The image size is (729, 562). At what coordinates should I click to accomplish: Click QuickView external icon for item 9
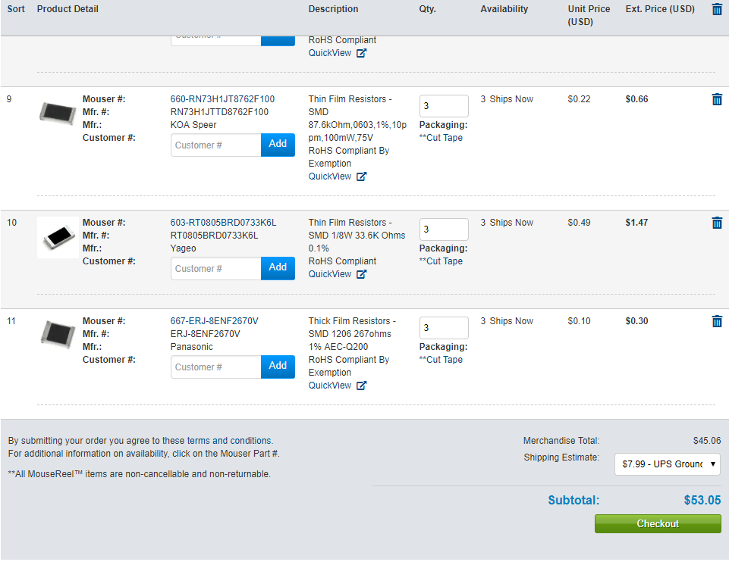point(361,176)
